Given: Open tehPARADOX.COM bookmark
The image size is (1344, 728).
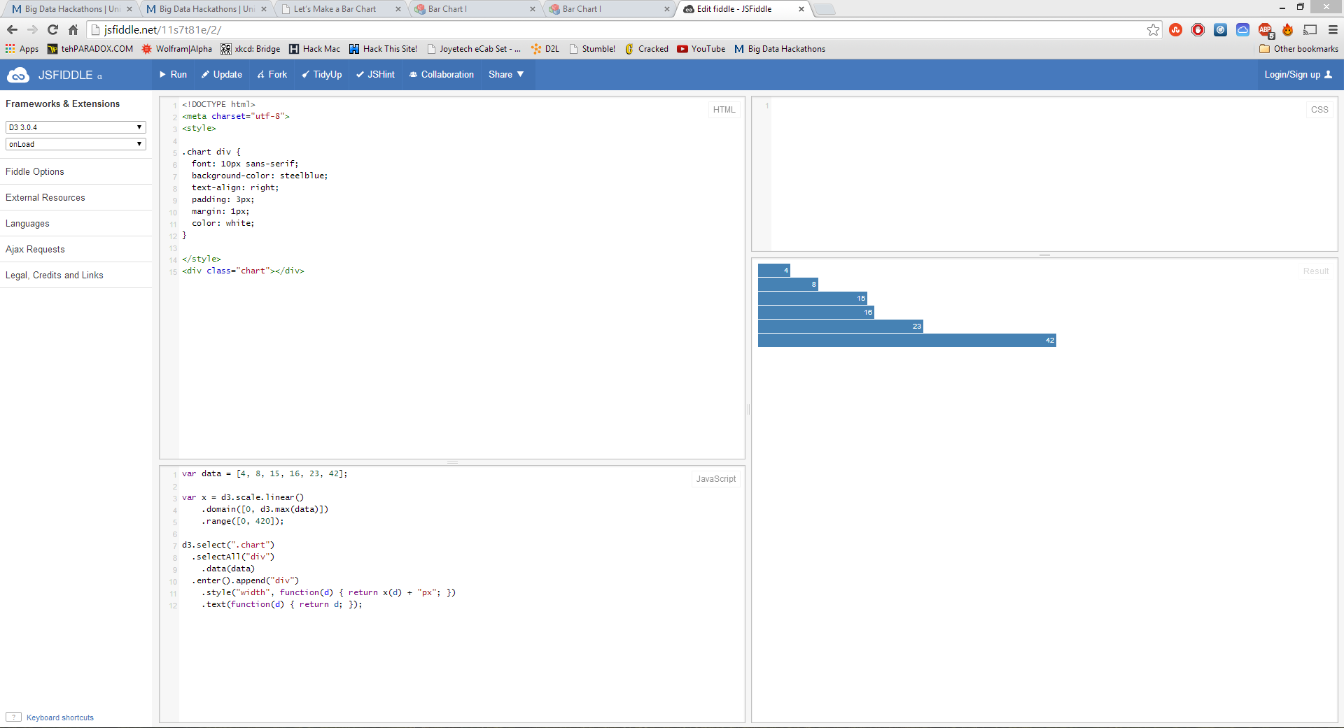Looking at the screenshot, I should coord(90,49).
